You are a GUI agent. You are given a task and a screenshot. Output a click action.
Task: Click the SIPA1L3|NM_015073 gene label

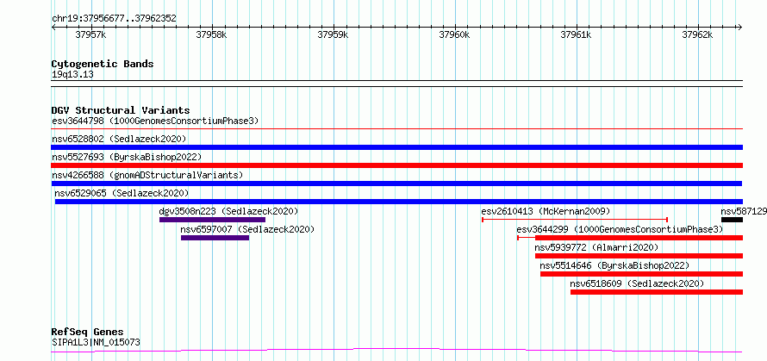point(96,342)
